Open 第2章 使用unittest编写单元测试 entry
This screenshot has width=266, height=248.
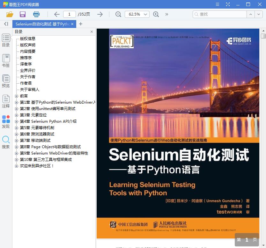(x=48, y=109)
